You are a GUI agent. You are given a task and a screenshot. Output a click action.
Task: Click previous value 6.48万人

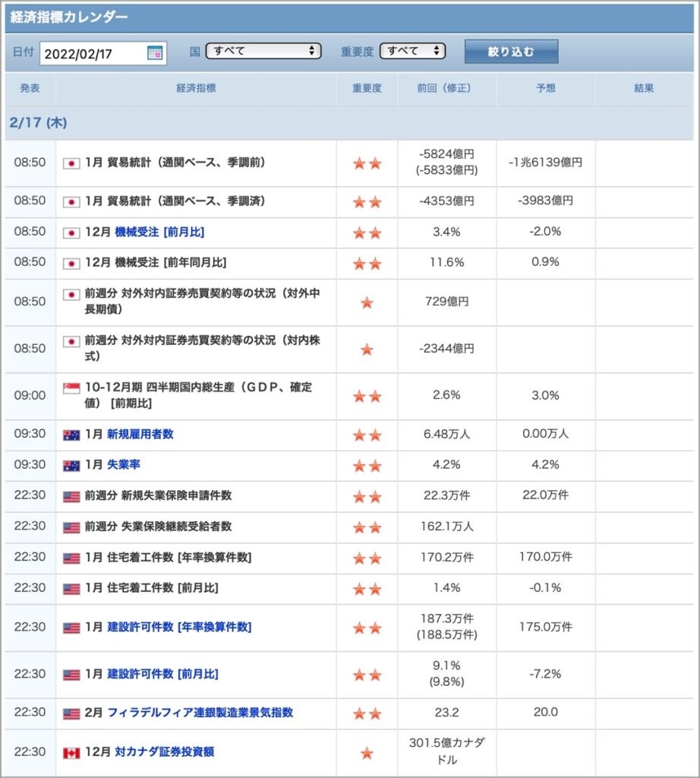click(x=446, y=434)
